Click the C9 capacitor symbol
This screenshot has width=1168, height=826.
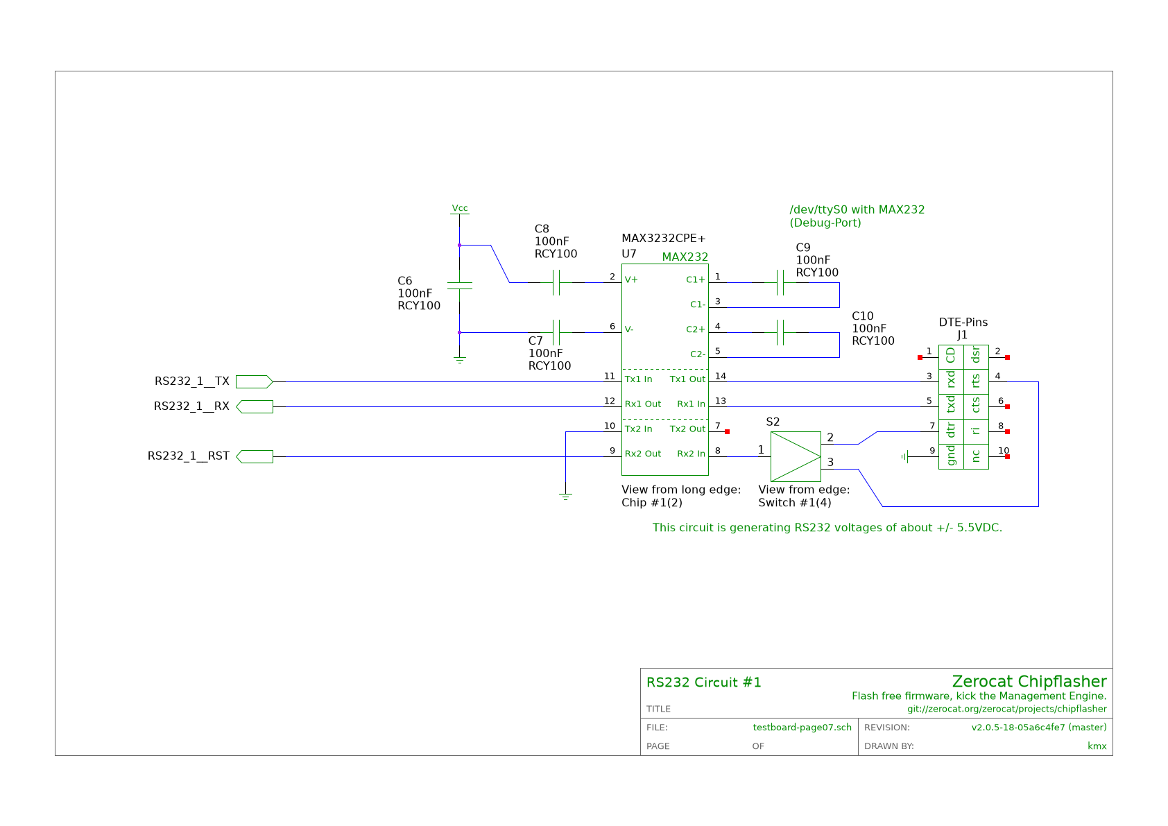[780, 282]
